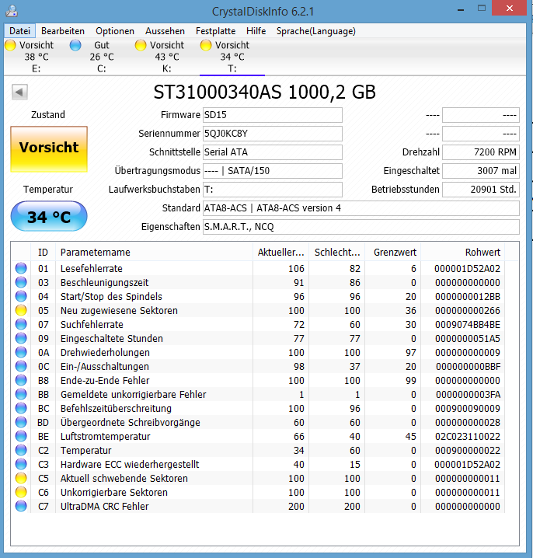Click status dot of C2 Temperatur row
This screenshot has height=558, width=533.
click(x=21, y=450)
